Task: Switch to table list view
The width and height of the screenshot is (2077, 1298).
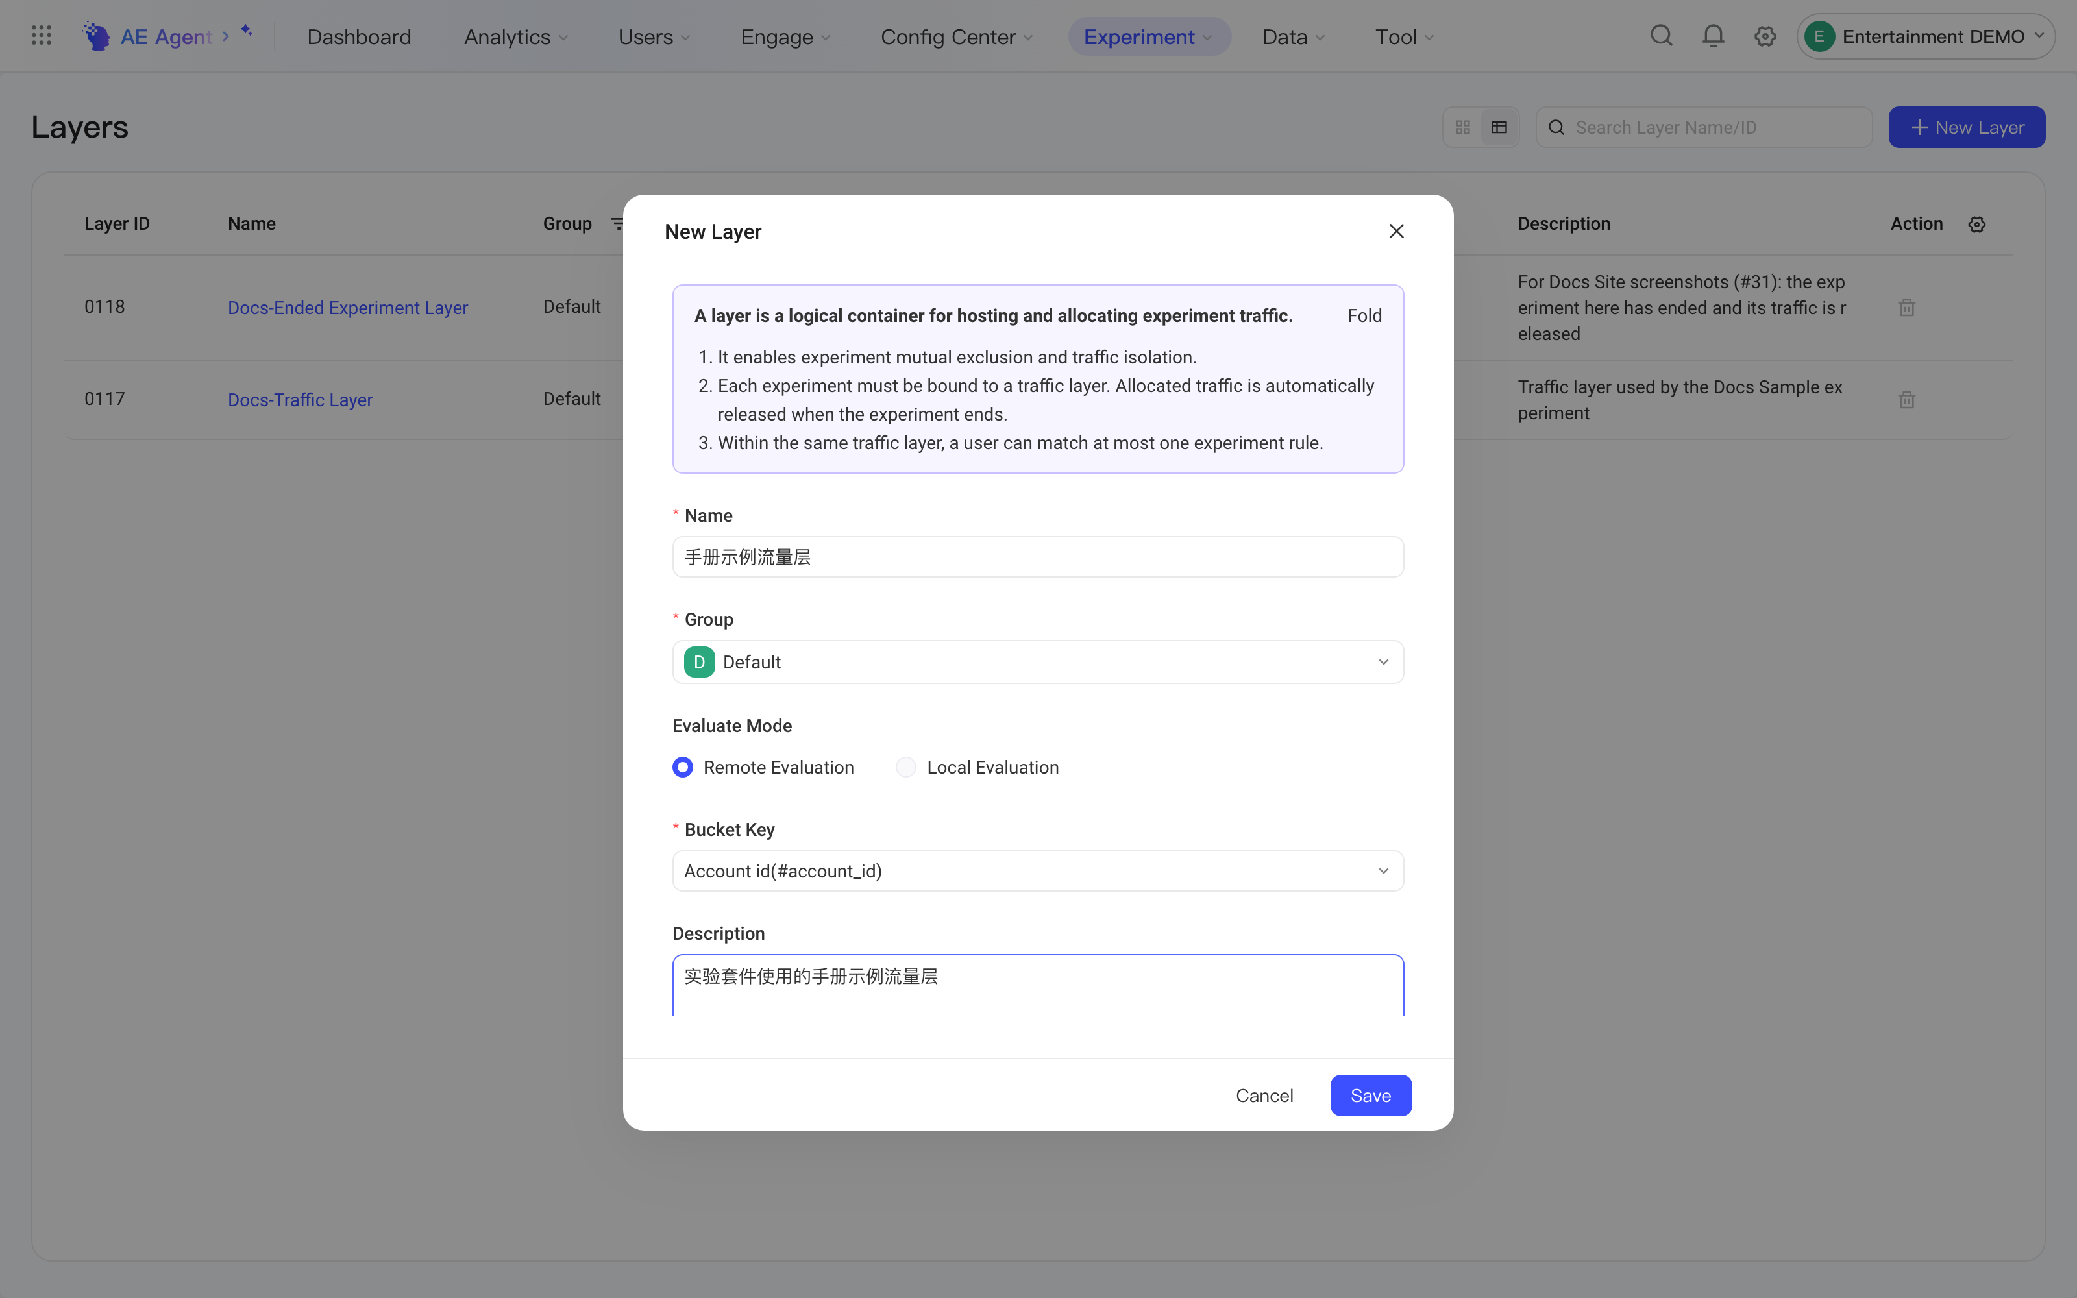Action: (1499, 127)
